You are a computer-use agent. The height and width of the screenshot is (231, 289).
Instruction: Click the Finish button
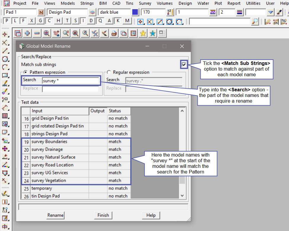[103, 215]
